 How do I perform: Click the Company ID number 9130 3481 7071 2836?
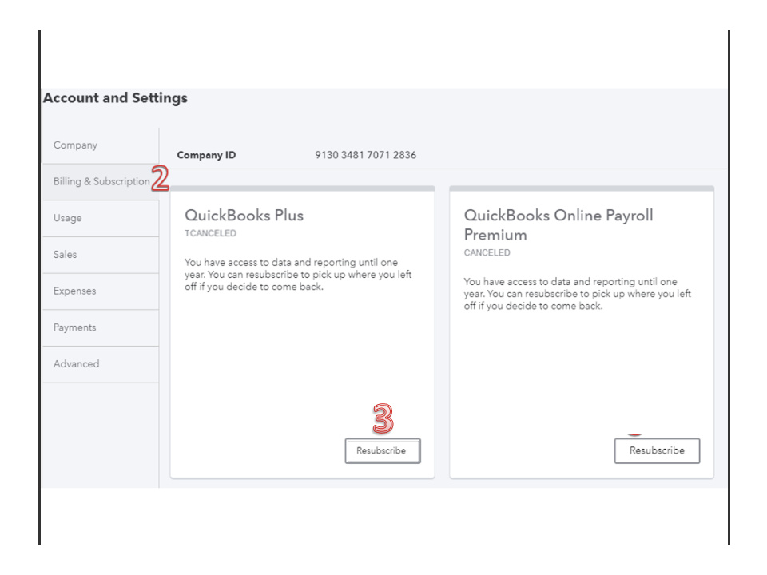[365, 155]
